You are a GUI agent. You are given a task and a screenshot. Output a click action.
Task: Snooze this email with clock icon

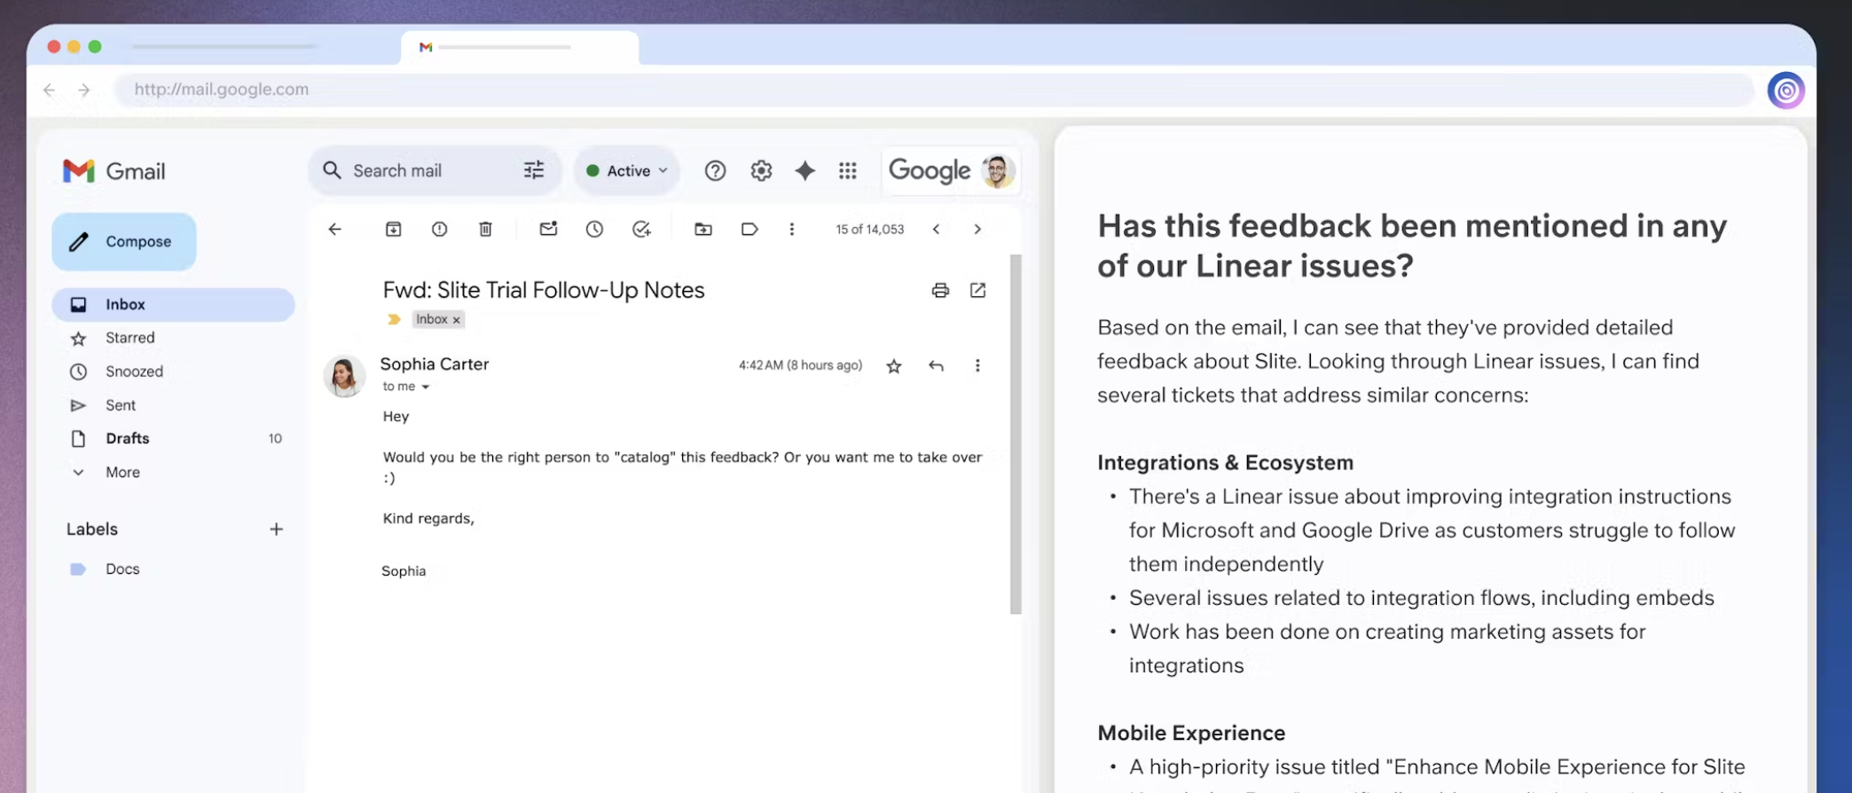coord(594,229)
